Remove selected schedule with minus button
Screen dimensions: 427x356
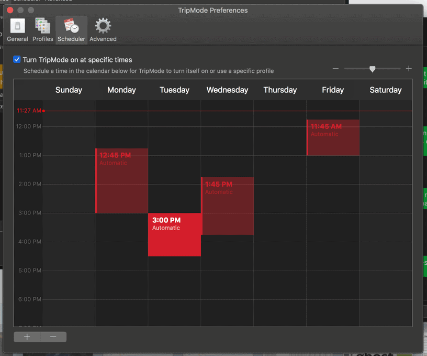point(53,337)
